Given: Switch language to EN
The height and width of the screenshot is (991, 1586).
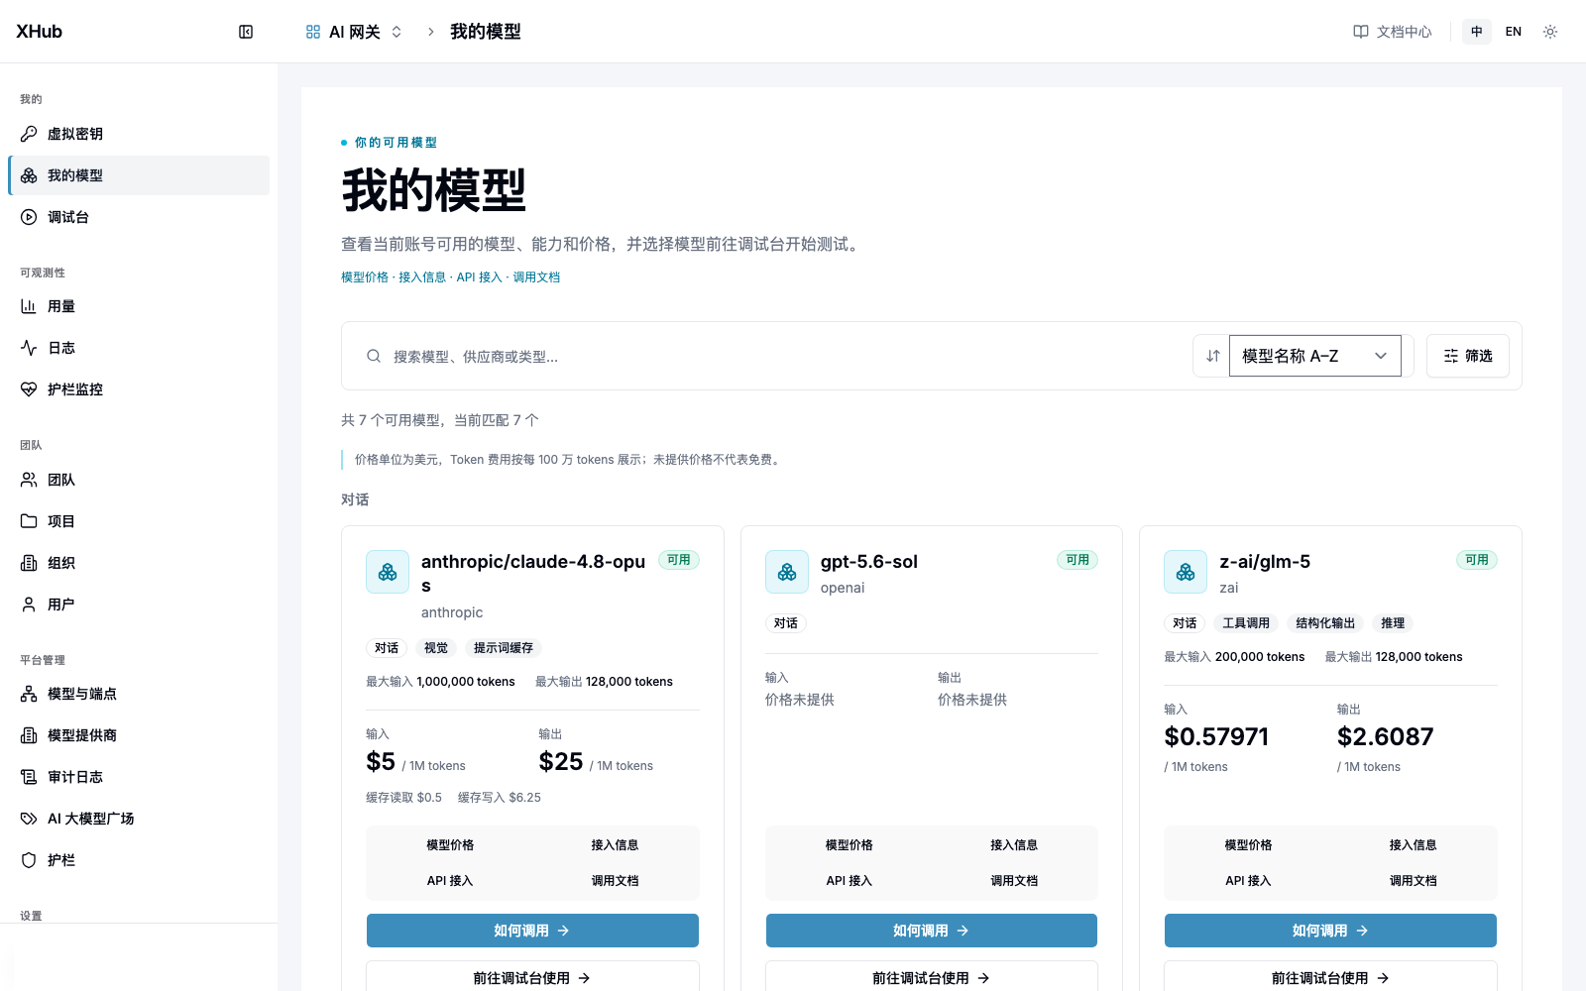Looking at the screenshot, I should (1514, 32).
